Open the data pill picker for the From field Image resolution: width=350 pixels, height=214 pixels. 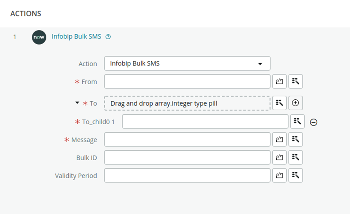(x=295, y=81)
